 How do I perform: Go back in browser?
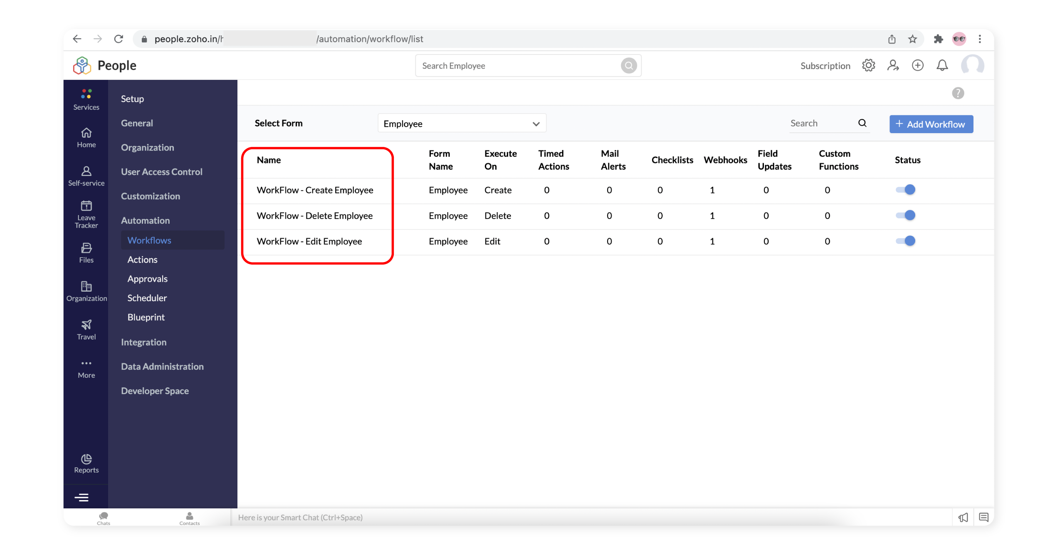pyautogui.click(x=77, y=39)
